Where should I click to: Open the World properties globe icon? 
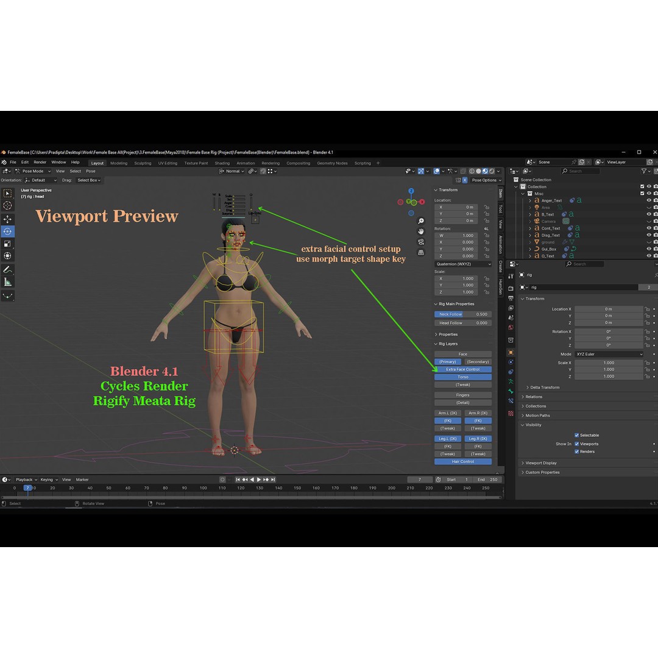pyautogui.click(x=511, y=328)
